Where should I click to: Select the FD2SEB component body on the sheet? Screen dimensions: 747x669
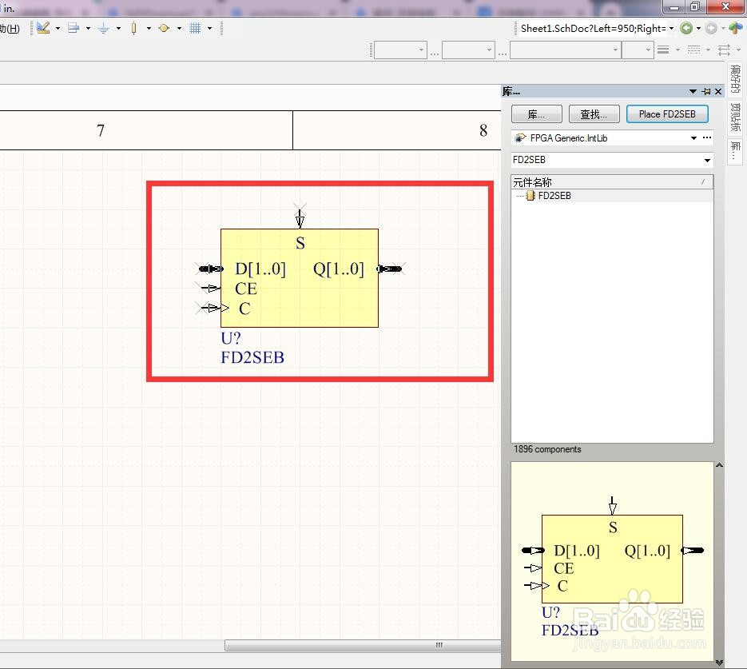click(x=300, y=278)
